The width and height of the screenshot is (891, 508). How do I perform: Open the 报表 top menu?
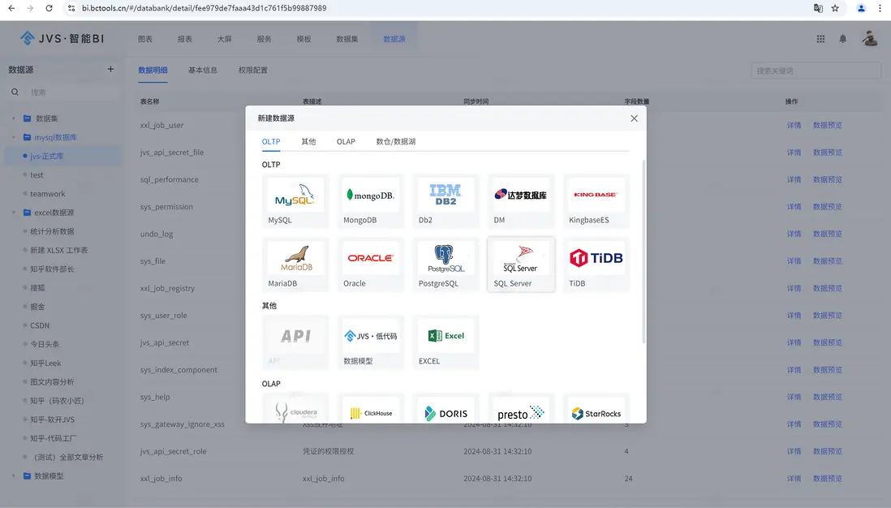click(x=185, y=39)
